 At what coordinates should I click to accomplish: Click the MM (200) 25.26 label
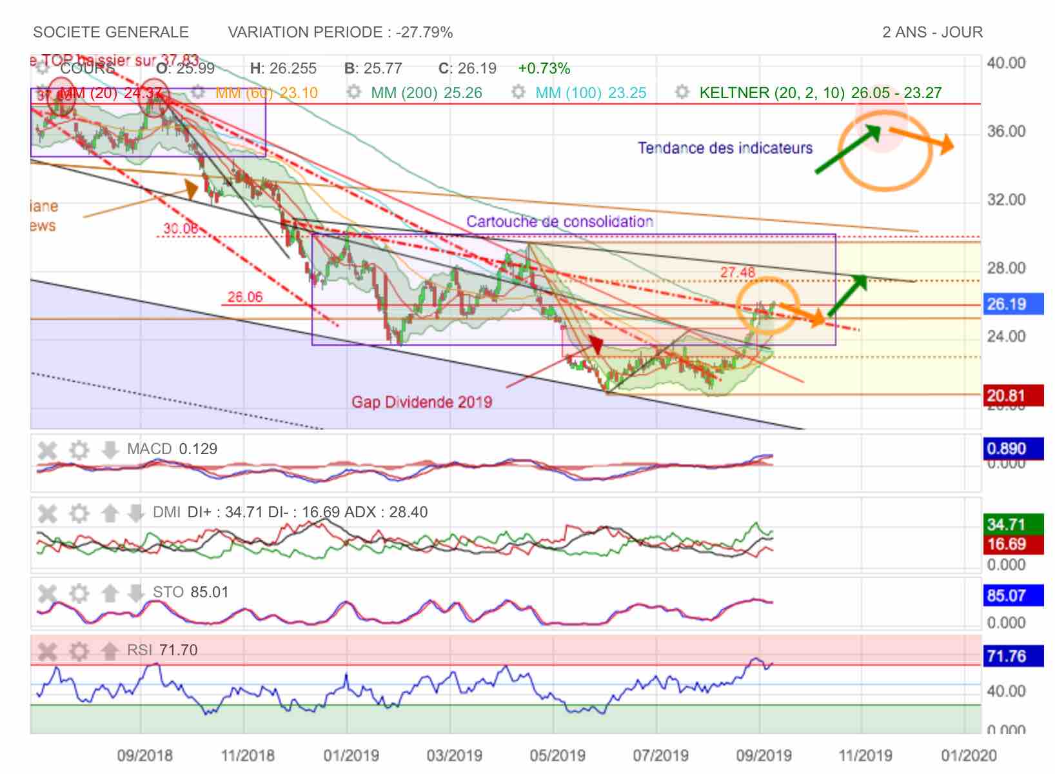coord(427,93)
